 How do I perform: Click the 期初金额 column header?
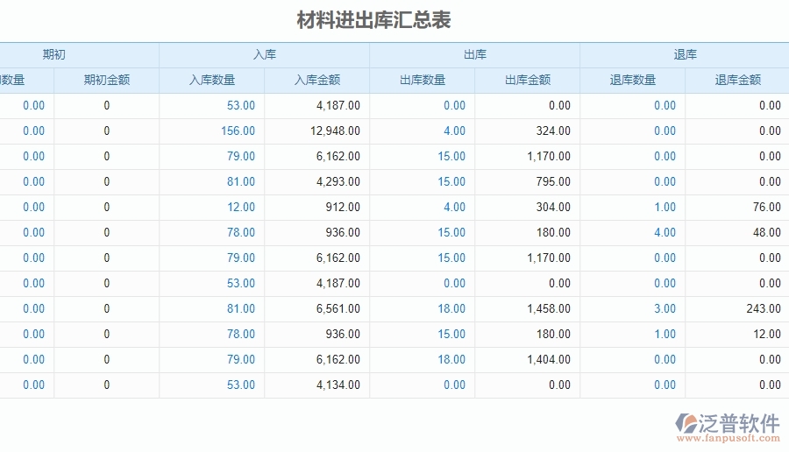[106, 81]
